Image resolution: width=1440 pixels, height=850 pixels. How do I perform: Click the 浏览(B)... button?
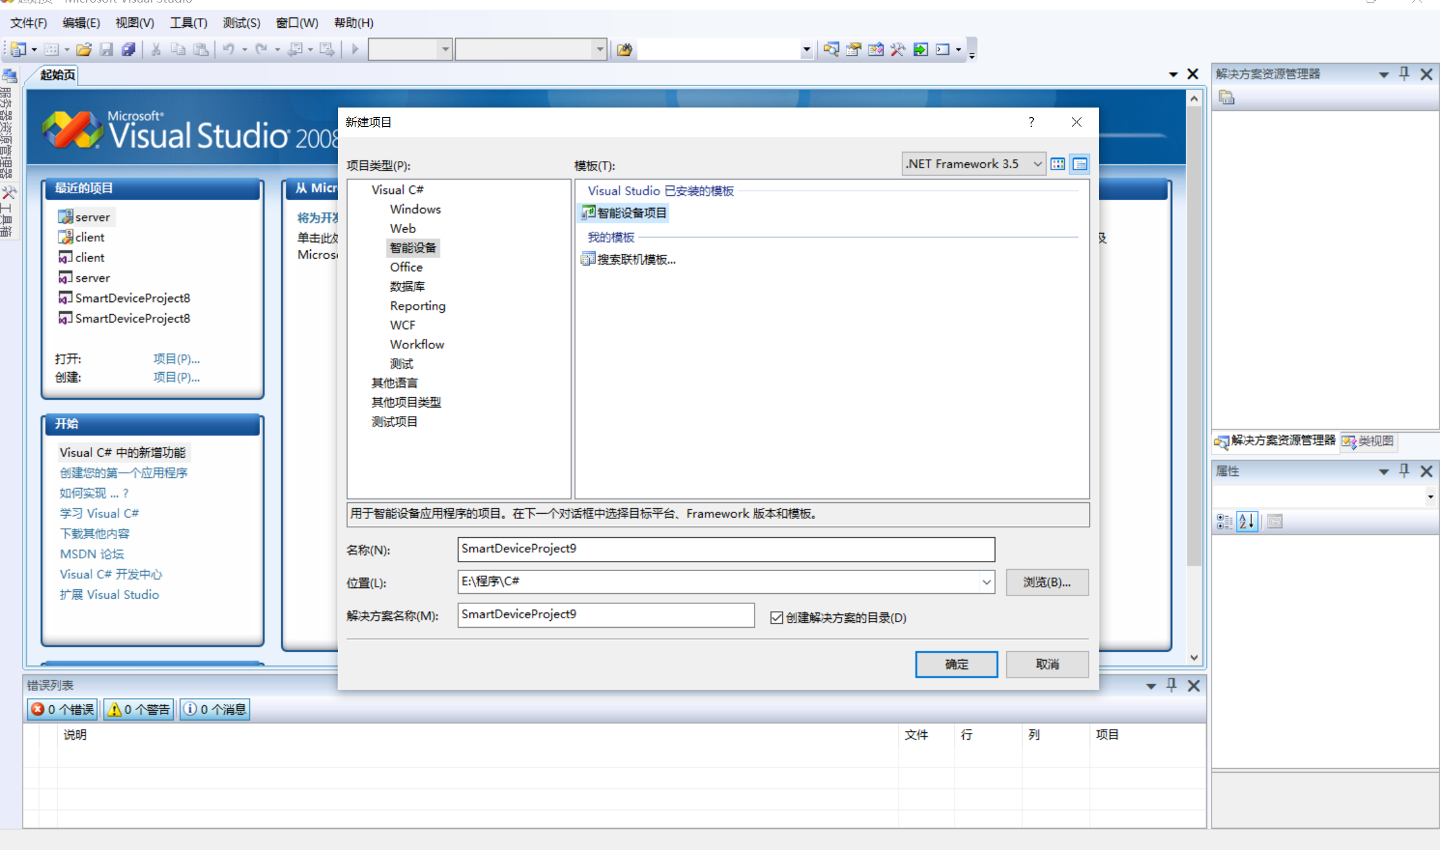click(x=1047, y=582)
